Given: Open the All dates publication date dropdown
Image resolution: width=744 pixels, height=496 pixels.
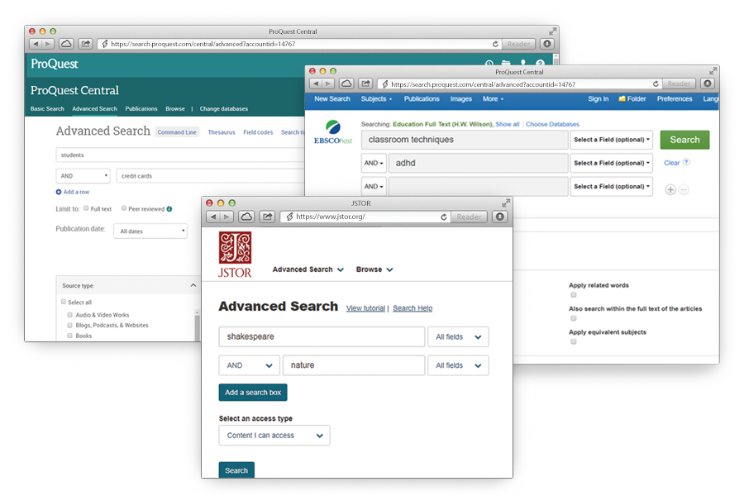Looking at the screenshot, I should coord(150,231).
